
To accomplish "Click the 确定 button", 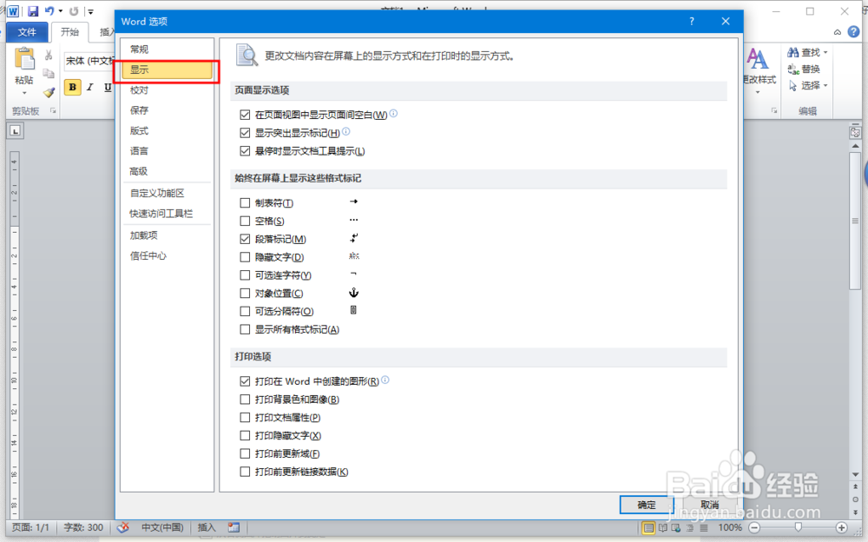I will tap(647, 505).
